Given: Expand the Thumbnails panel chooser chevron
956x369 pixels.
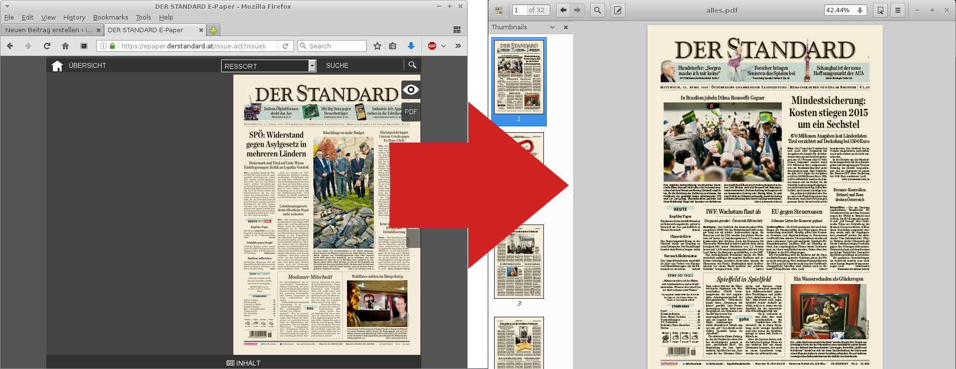Looking at the screenshot, I should [x=552, y=27].
